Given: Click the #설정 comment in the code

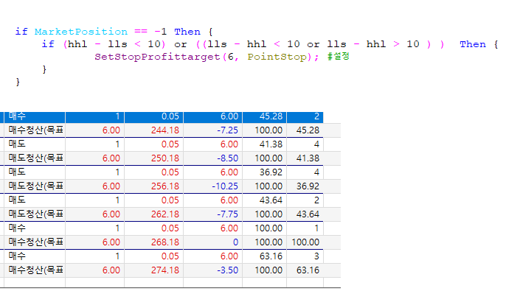Looking at the screenshot, I should point(338,57).
